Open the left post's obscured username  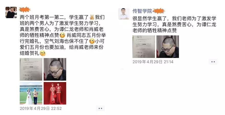[x=25, y=10]
